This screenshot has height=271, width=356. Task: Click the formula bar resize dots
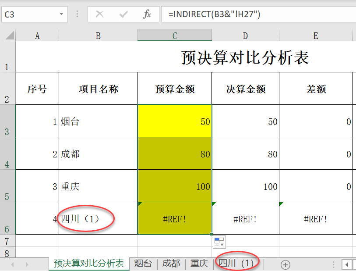point(78,14)
